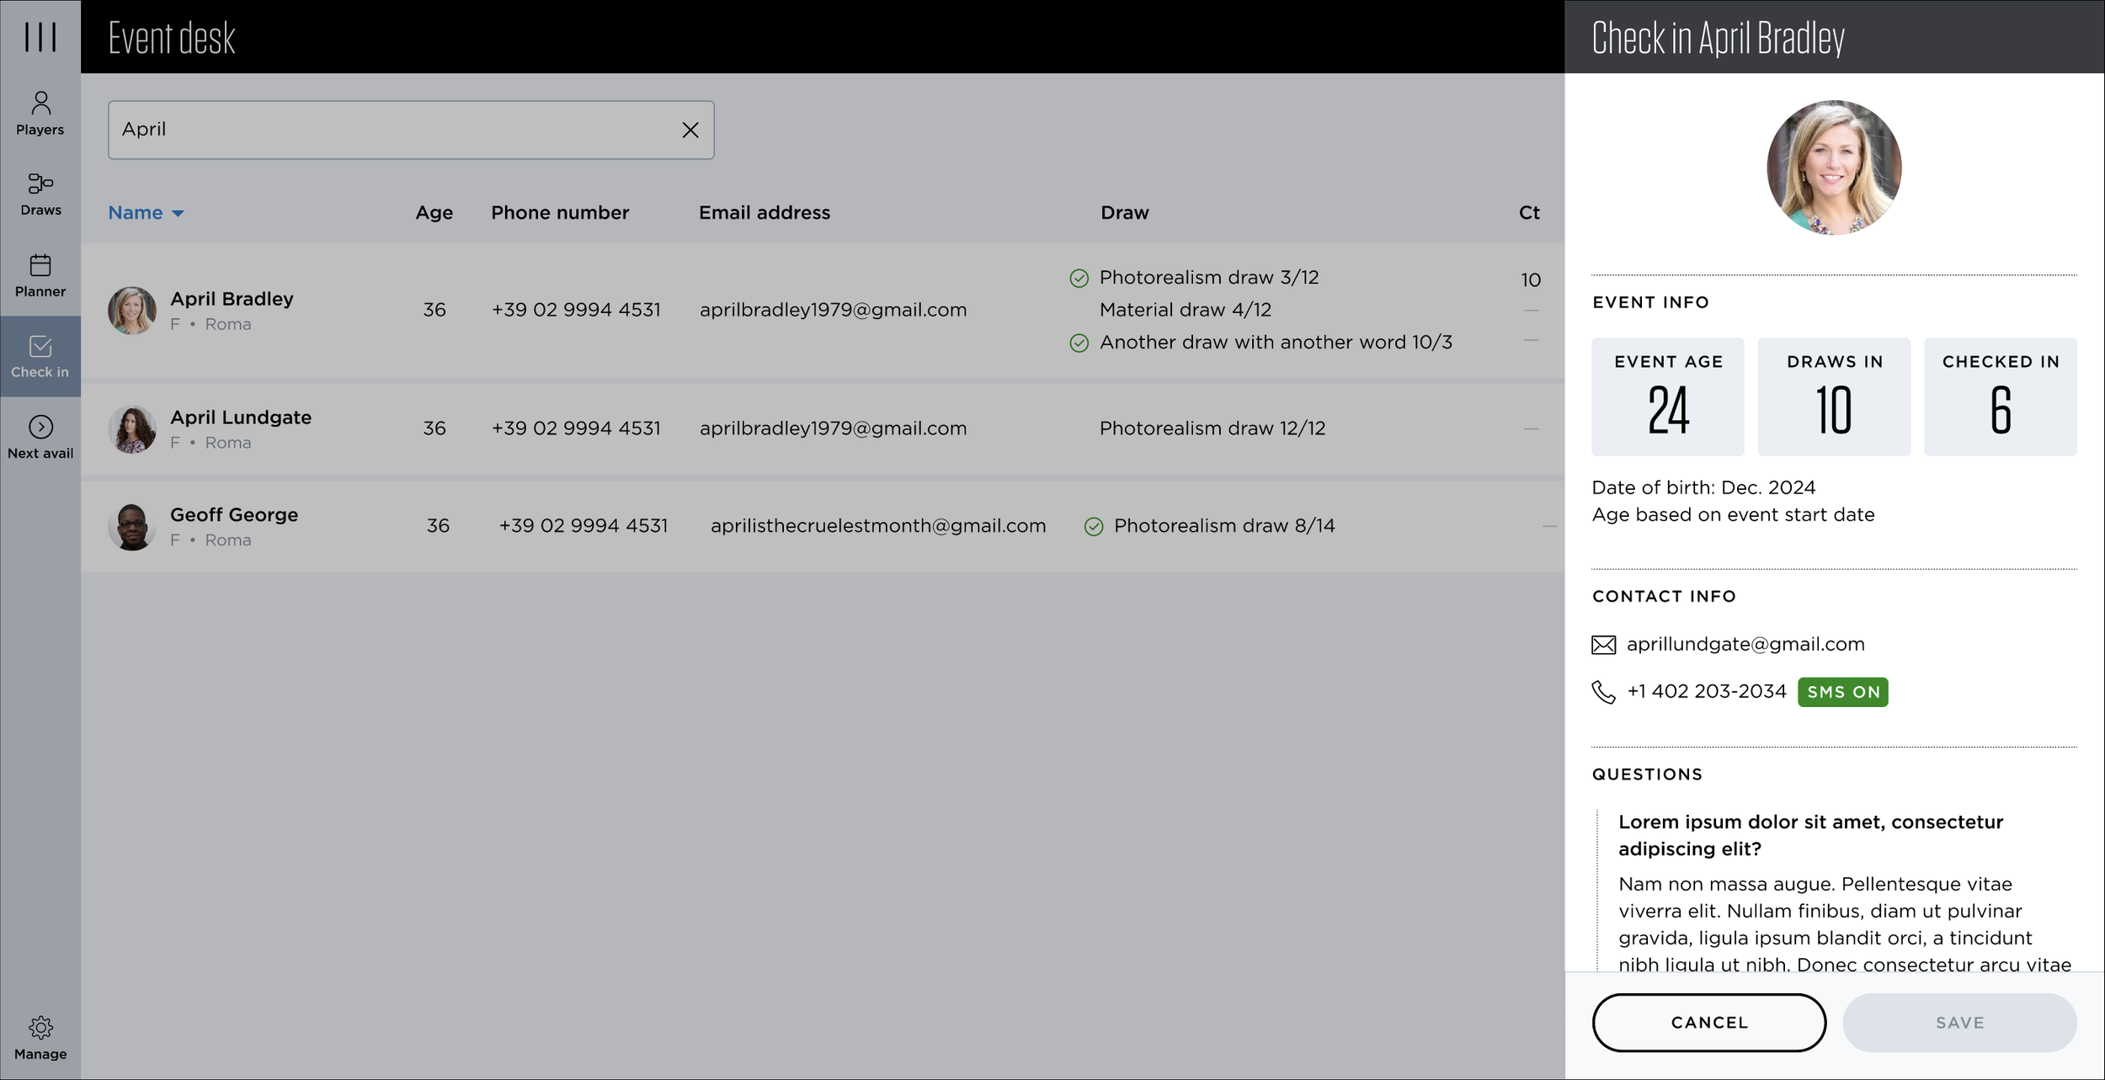Toggle the SMS ON badge
This screenshot has width=2105, height=1080.
pyautogui.click(x=1842, y=692)
